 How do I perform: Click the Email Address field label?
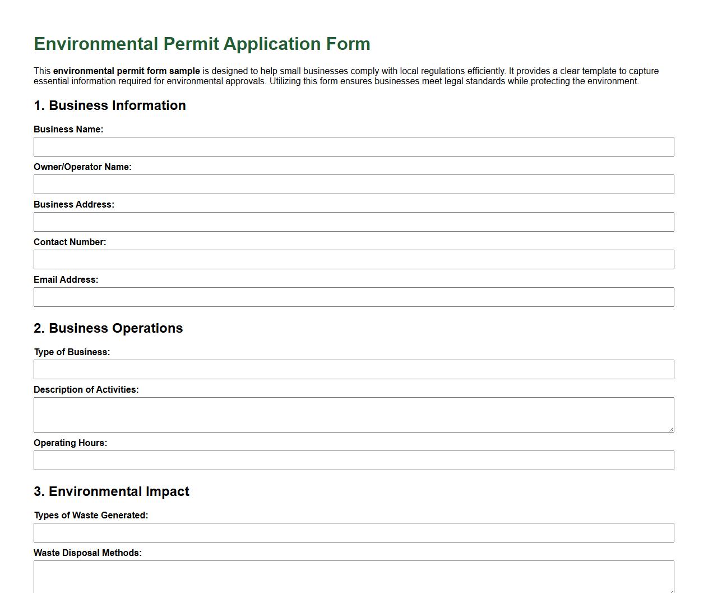coord(66,279)
